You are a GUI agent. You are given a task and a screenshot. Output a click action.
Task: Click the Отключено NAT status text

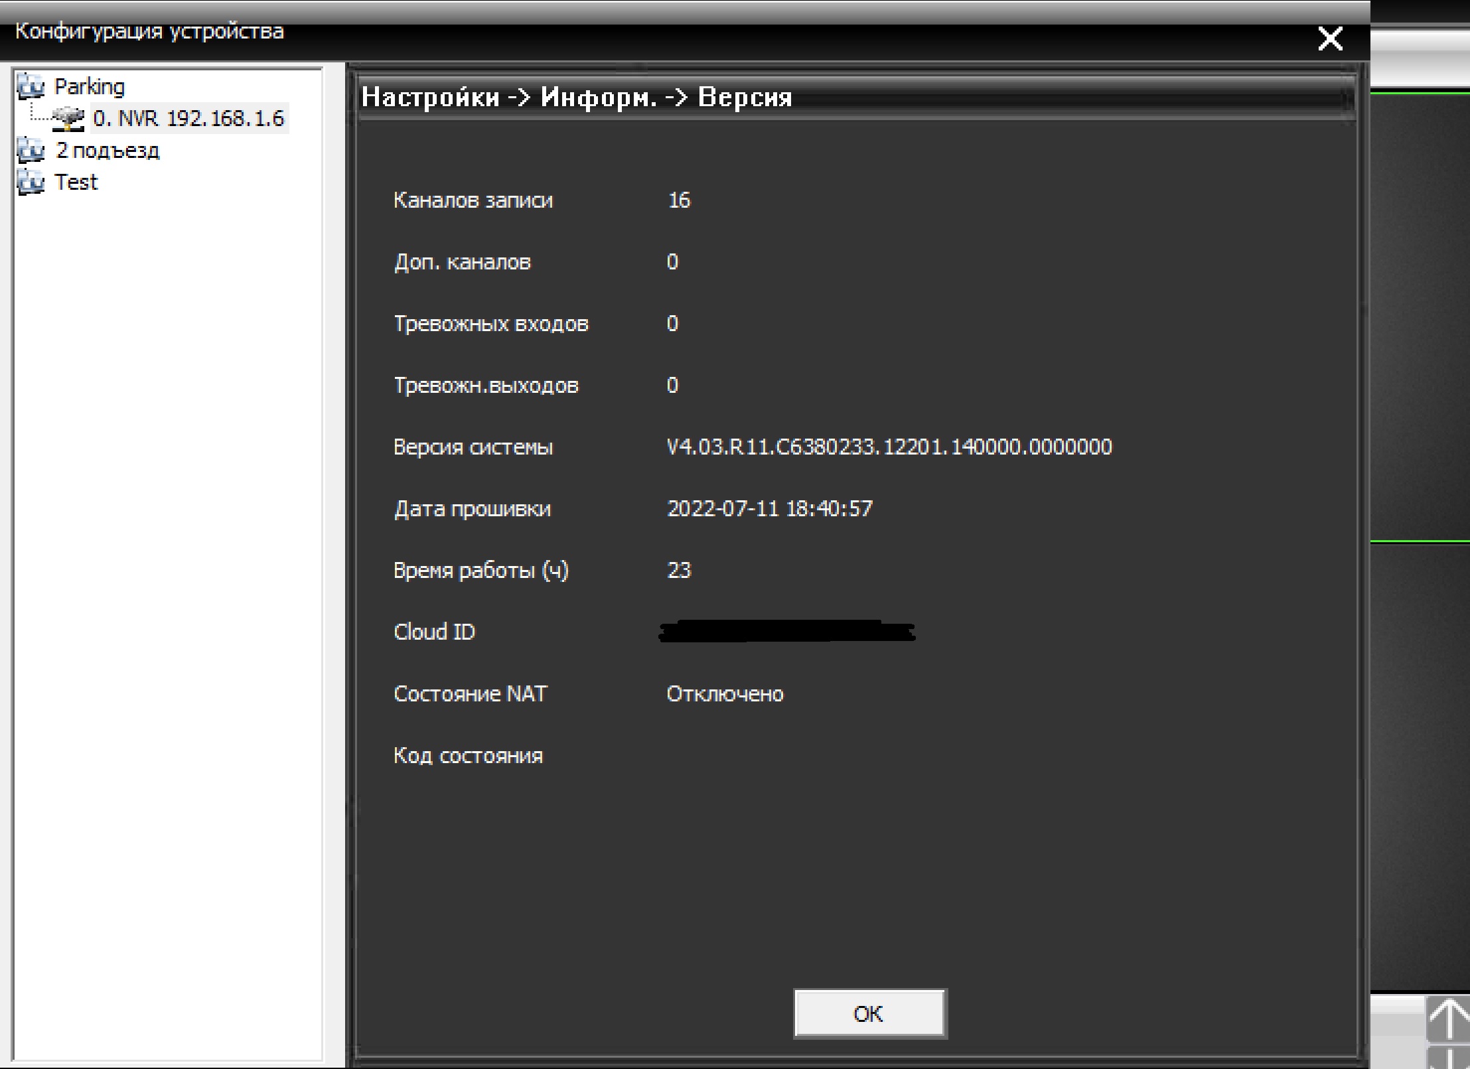(x=725, y=694)
